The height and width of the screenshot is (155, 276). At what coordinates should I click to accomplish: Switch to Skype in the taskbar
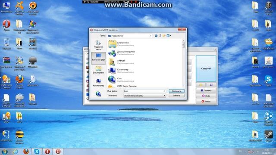coord(37,152)
